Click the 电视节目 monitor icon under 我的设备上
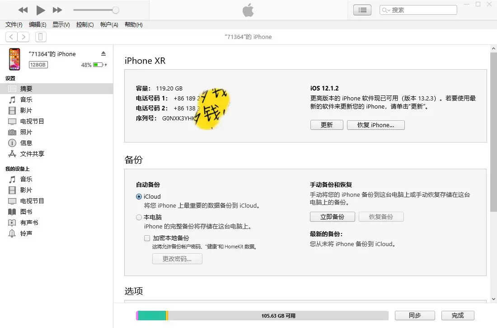This screenshot has width=497, height=328. tap(12, 201)
